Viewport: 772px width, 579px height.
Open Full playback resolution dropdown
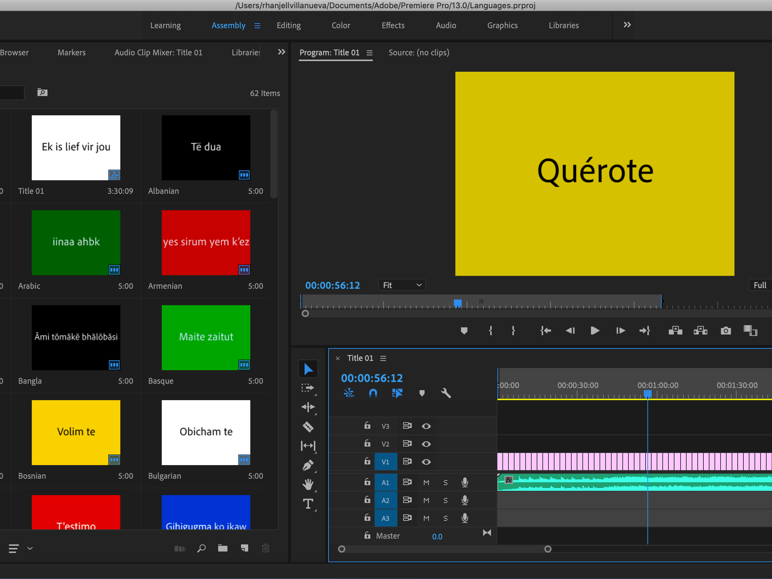[x=760, y=285]
